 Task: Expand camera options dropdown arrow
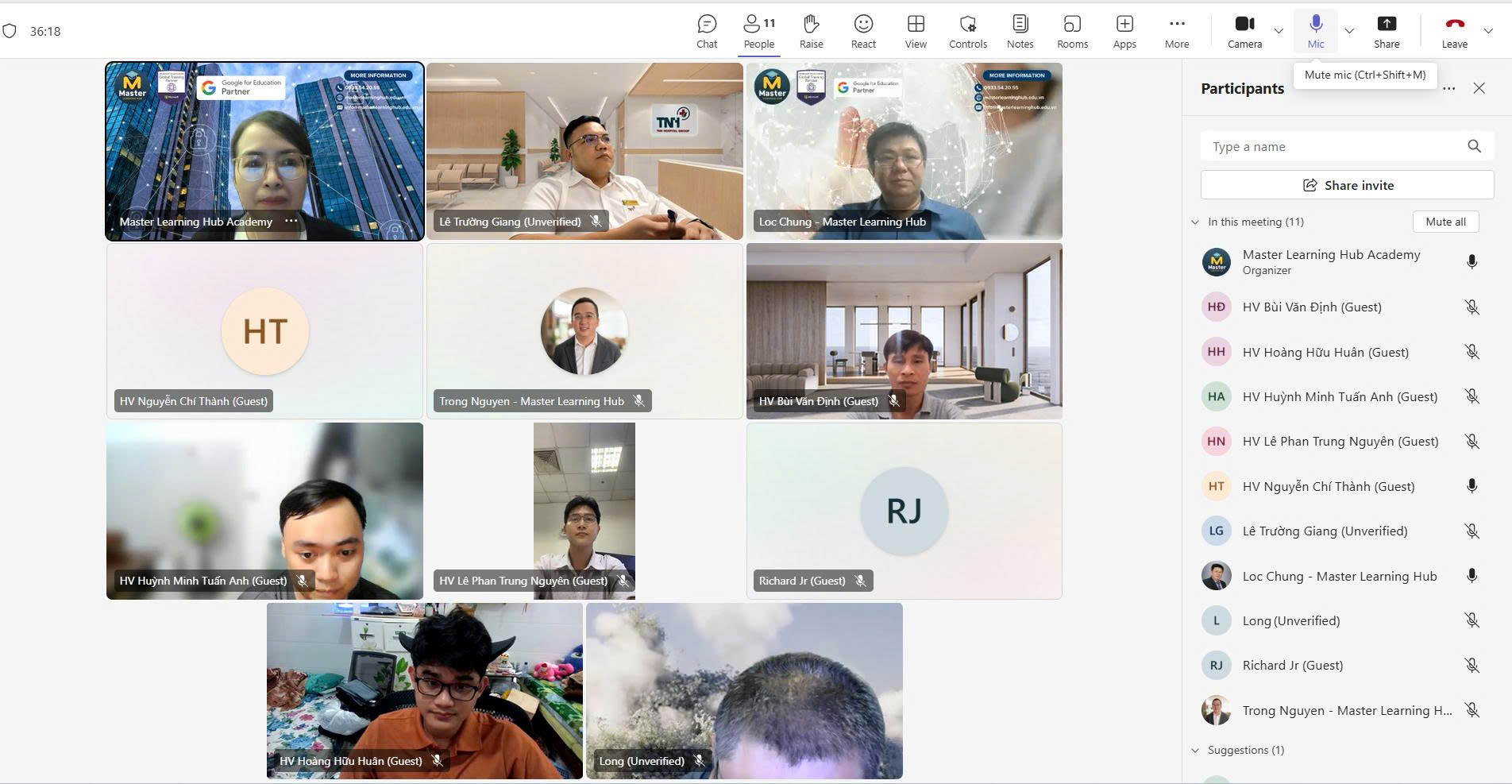[1279, 31]
